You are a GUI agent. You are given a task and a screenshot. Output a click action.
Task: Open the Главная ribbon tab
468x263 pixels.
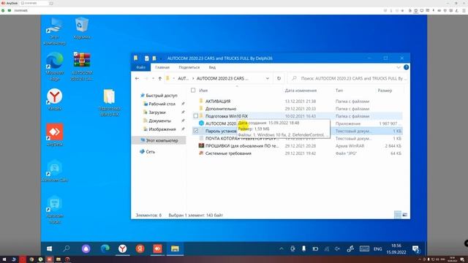point(162,67)
